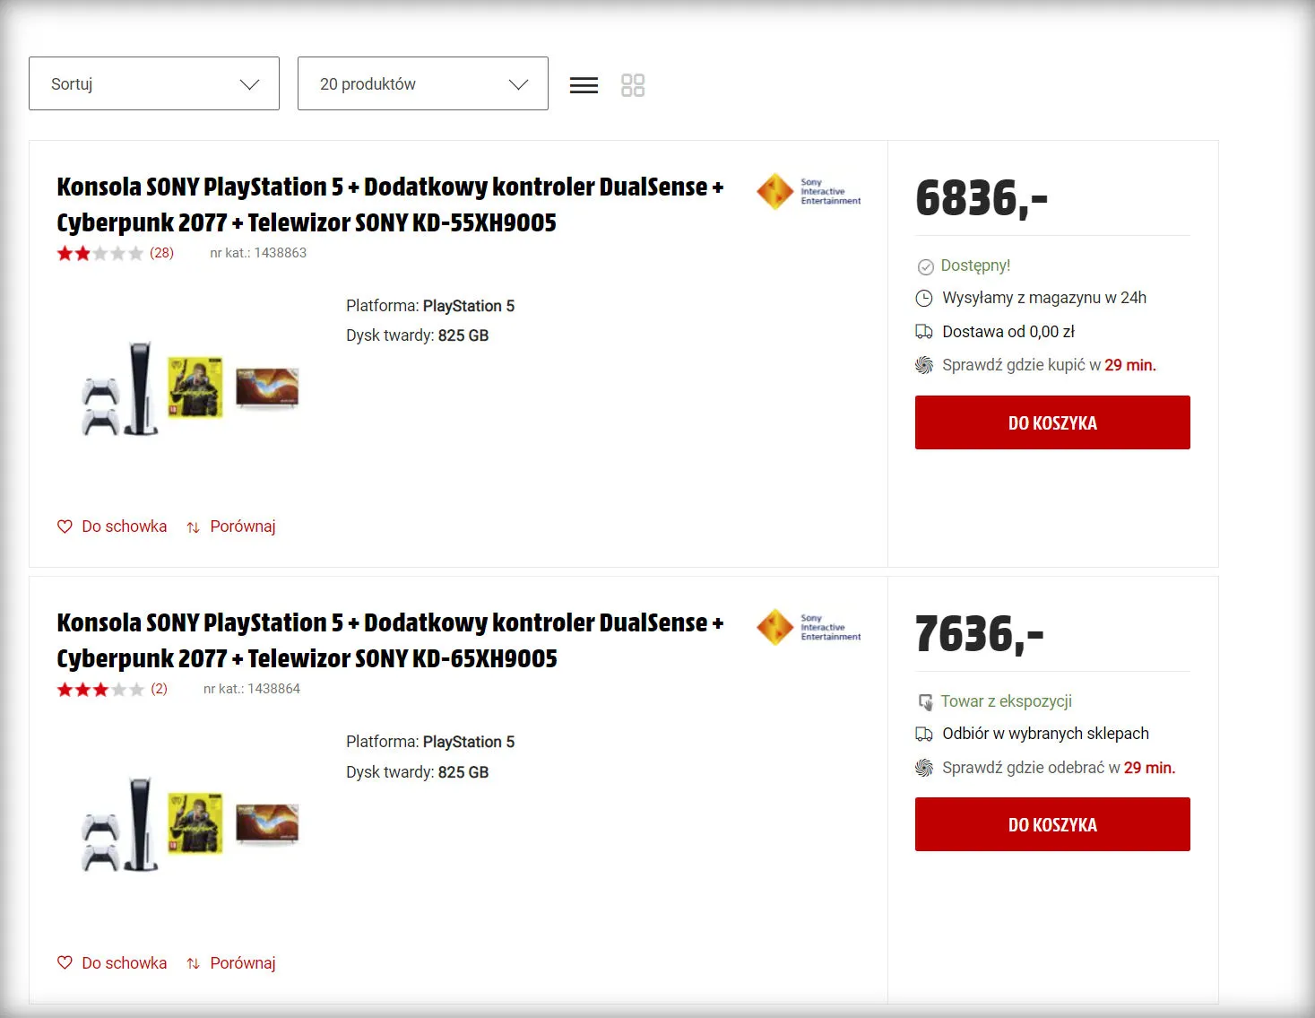This screenshot has width=1315, height=1018.
Task: Open the first product's bundle thumbnail image
Action: [190, 388]
